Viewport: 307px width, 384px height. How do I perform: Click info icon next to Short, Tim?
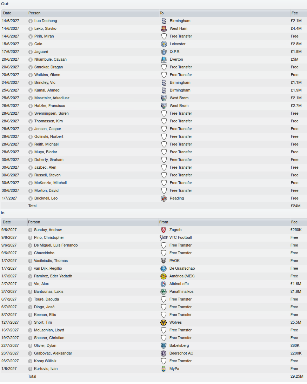click(x=30, y=323)
